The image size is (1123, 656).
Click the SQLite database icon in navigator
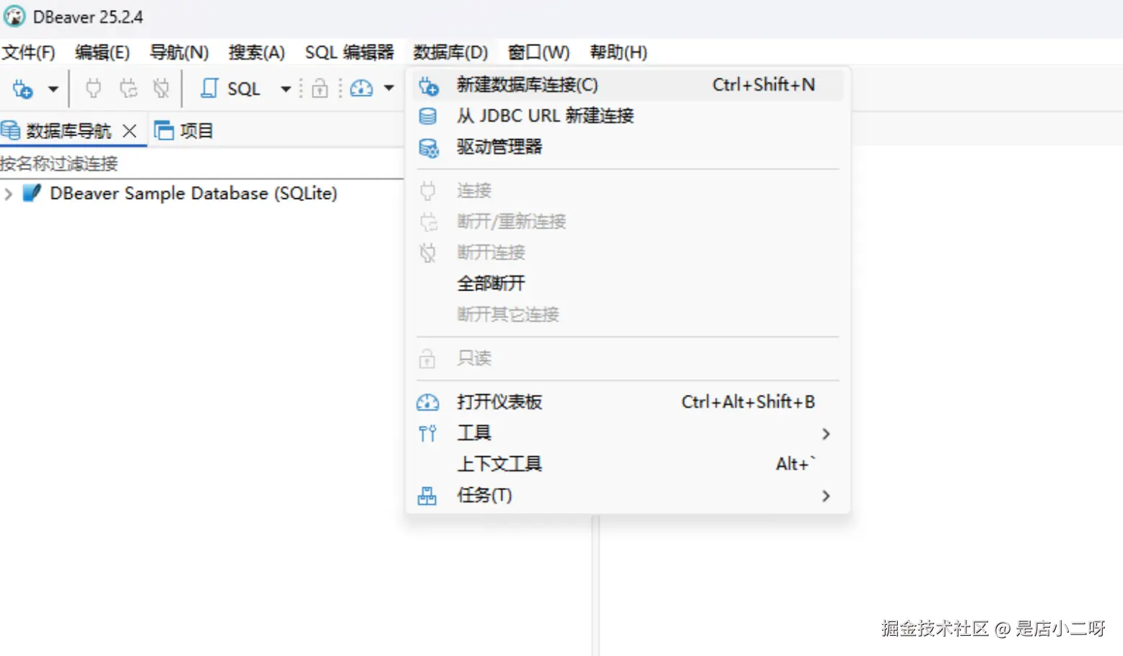pyautogui.click(x=32, y=193)
